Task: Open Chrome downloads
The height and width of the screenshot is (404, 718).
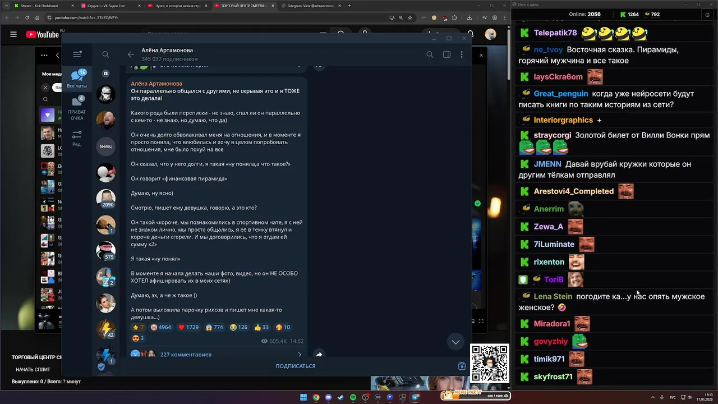Action: [470, 17]
